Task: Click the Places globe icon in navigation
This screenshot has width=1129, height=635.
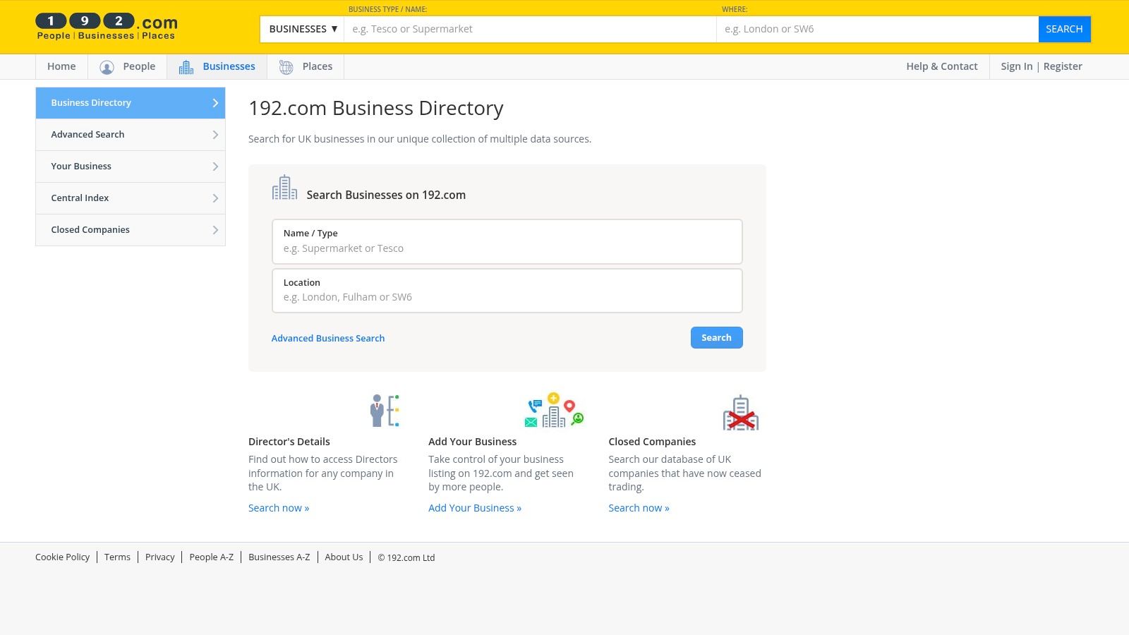Action: coord(286,67)
